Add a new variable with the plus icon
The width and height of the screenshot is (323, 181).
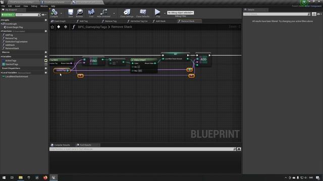click(x=46, y=56)
